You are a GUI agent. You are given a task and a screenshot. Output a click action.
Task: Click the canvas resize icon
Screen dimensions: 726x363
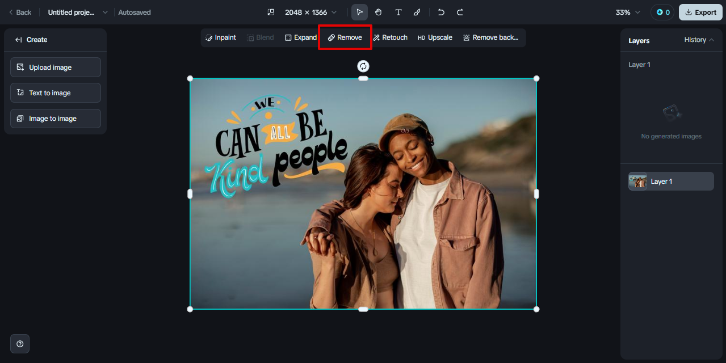[x=271, y=12]
